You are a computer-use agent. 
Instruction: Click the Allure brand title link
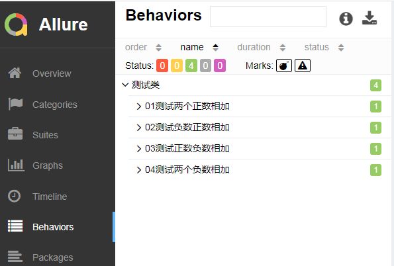pos(64,24)
